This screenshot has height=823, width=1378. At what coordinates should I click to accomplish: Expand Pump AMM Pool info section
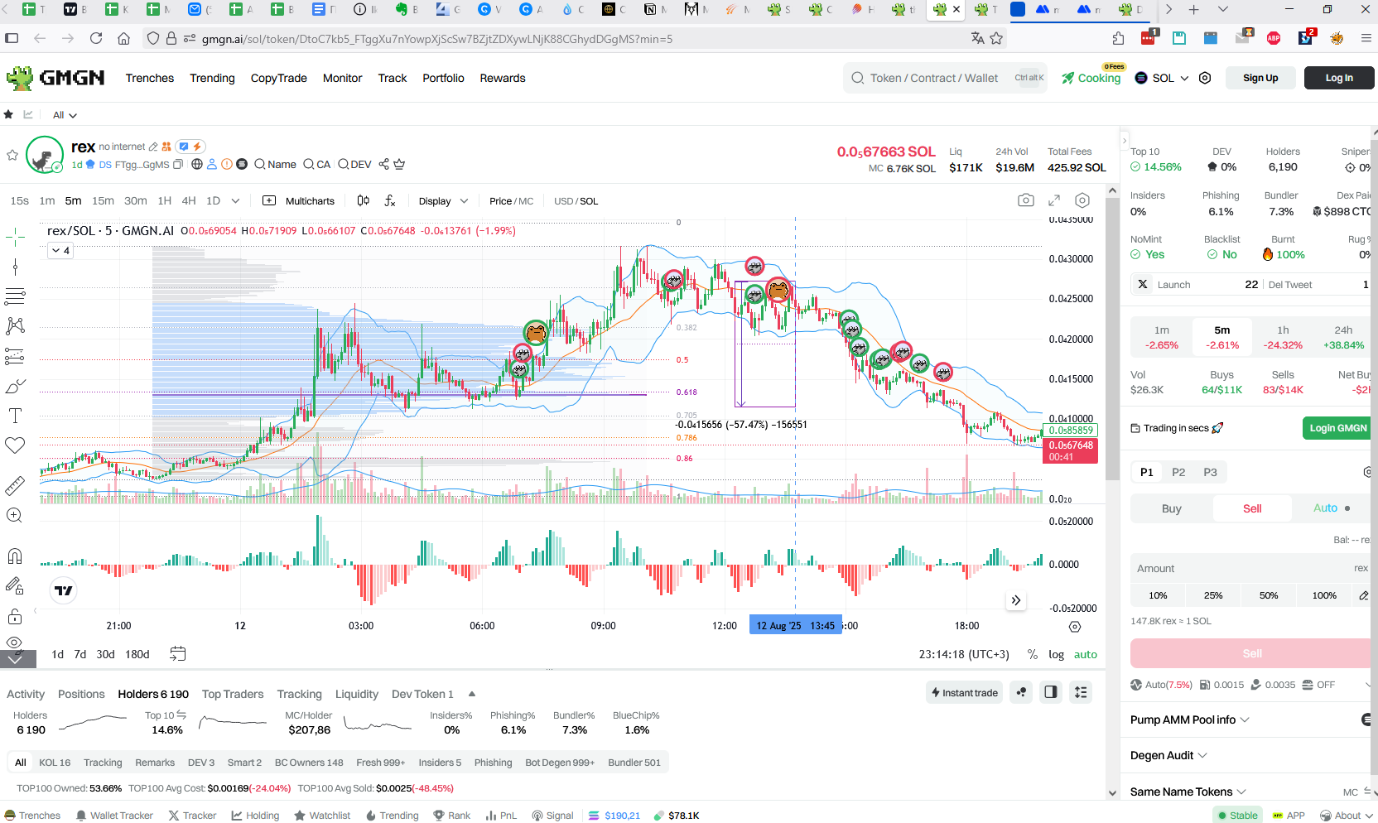point(1190,720)
